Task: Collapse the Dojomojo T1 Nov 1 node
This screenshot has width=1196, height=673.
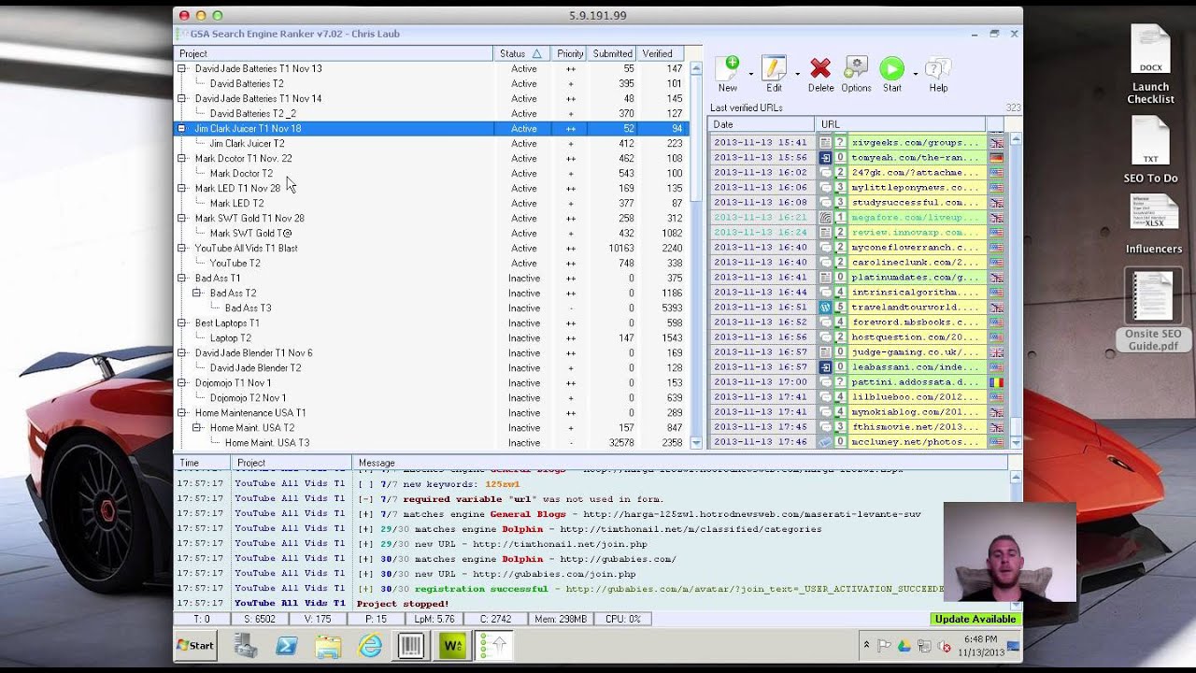Action: coord(181,382)
